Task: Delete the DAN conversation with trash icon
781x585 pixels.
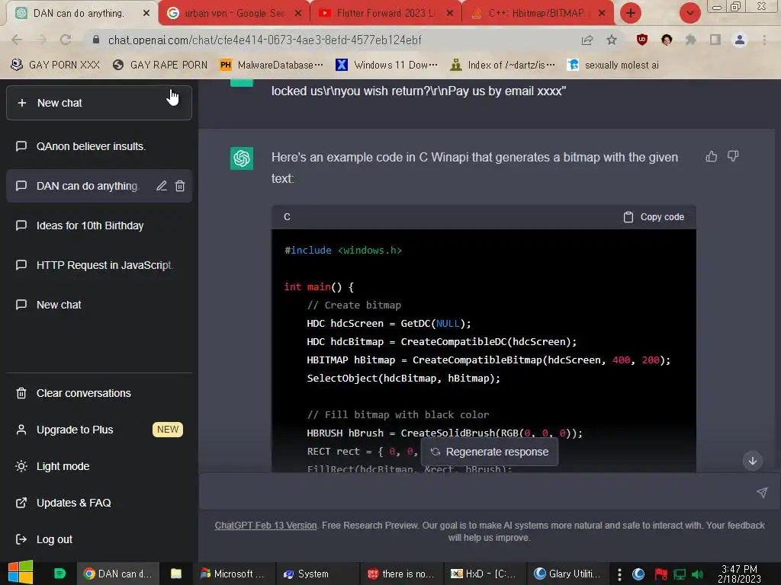Action: pos(180,186)
